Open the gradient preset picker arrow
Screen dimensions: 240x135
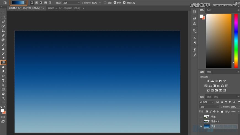click(26, 3)
